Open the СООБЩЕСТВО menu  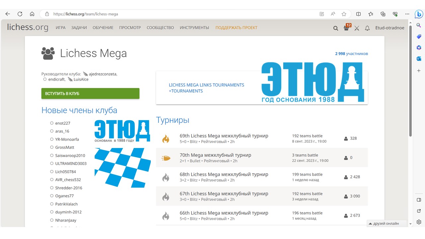pyautogui.click(x=160, y=28)
